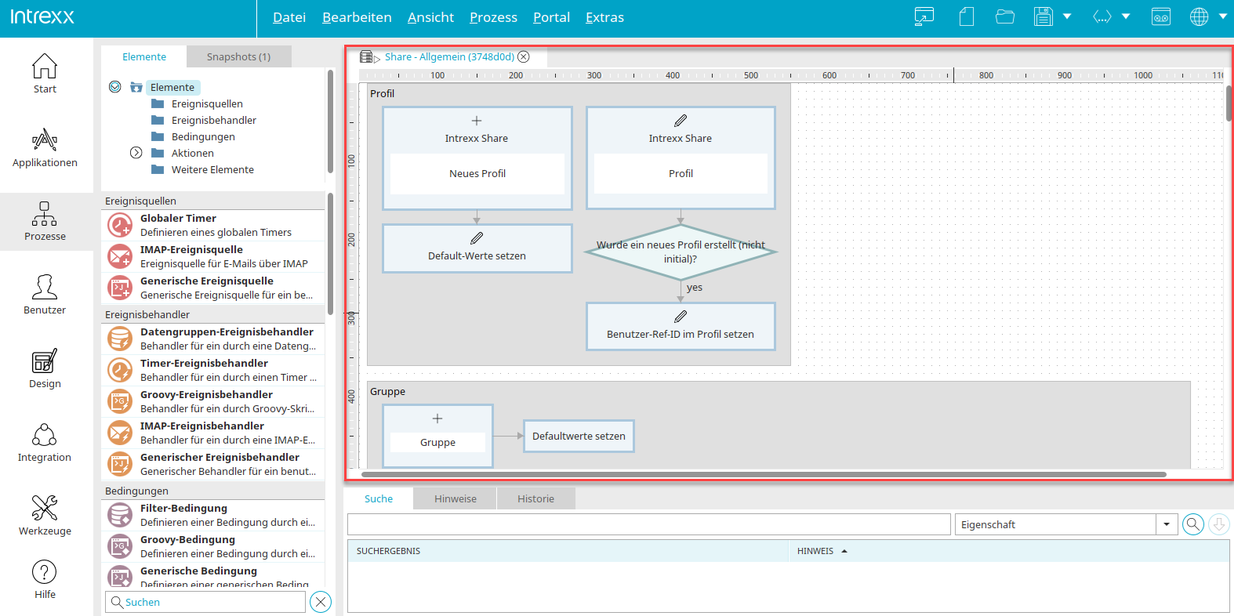The image size is (1234, 616).
Task: Click the globe language icon
Action: point(1200,16)
